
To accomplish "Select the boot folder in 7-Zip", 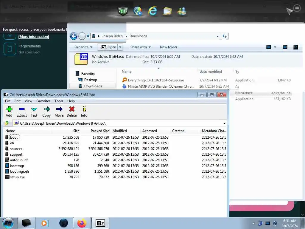I will click(x=14, y=137).
